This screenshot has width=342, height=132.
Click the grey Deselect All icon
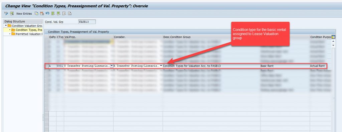(64, 14)
